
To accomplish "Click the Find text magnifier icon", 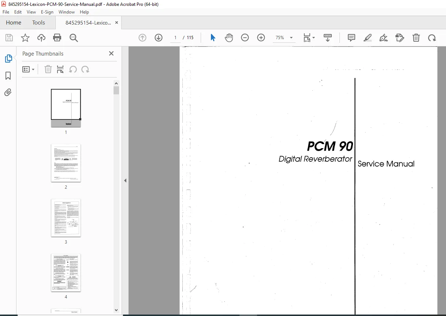I will [x=74, y=38].
